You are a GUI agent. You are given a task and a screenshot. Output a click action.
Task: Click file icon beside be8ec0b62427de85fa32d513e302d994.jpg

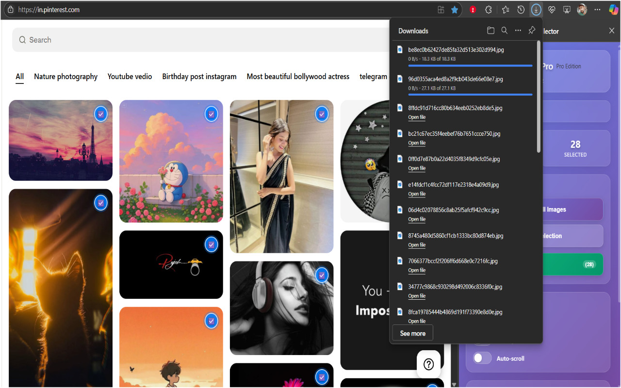point(400,49)
